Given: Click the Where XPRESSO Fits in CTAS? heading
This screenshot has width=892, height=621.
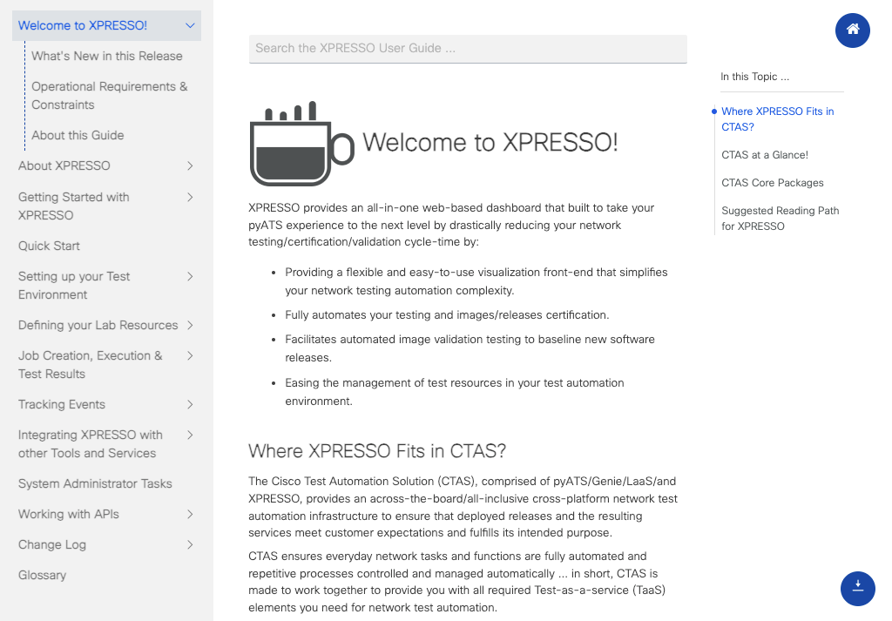Looking at the screenshot, I should [x=376, y=451].
